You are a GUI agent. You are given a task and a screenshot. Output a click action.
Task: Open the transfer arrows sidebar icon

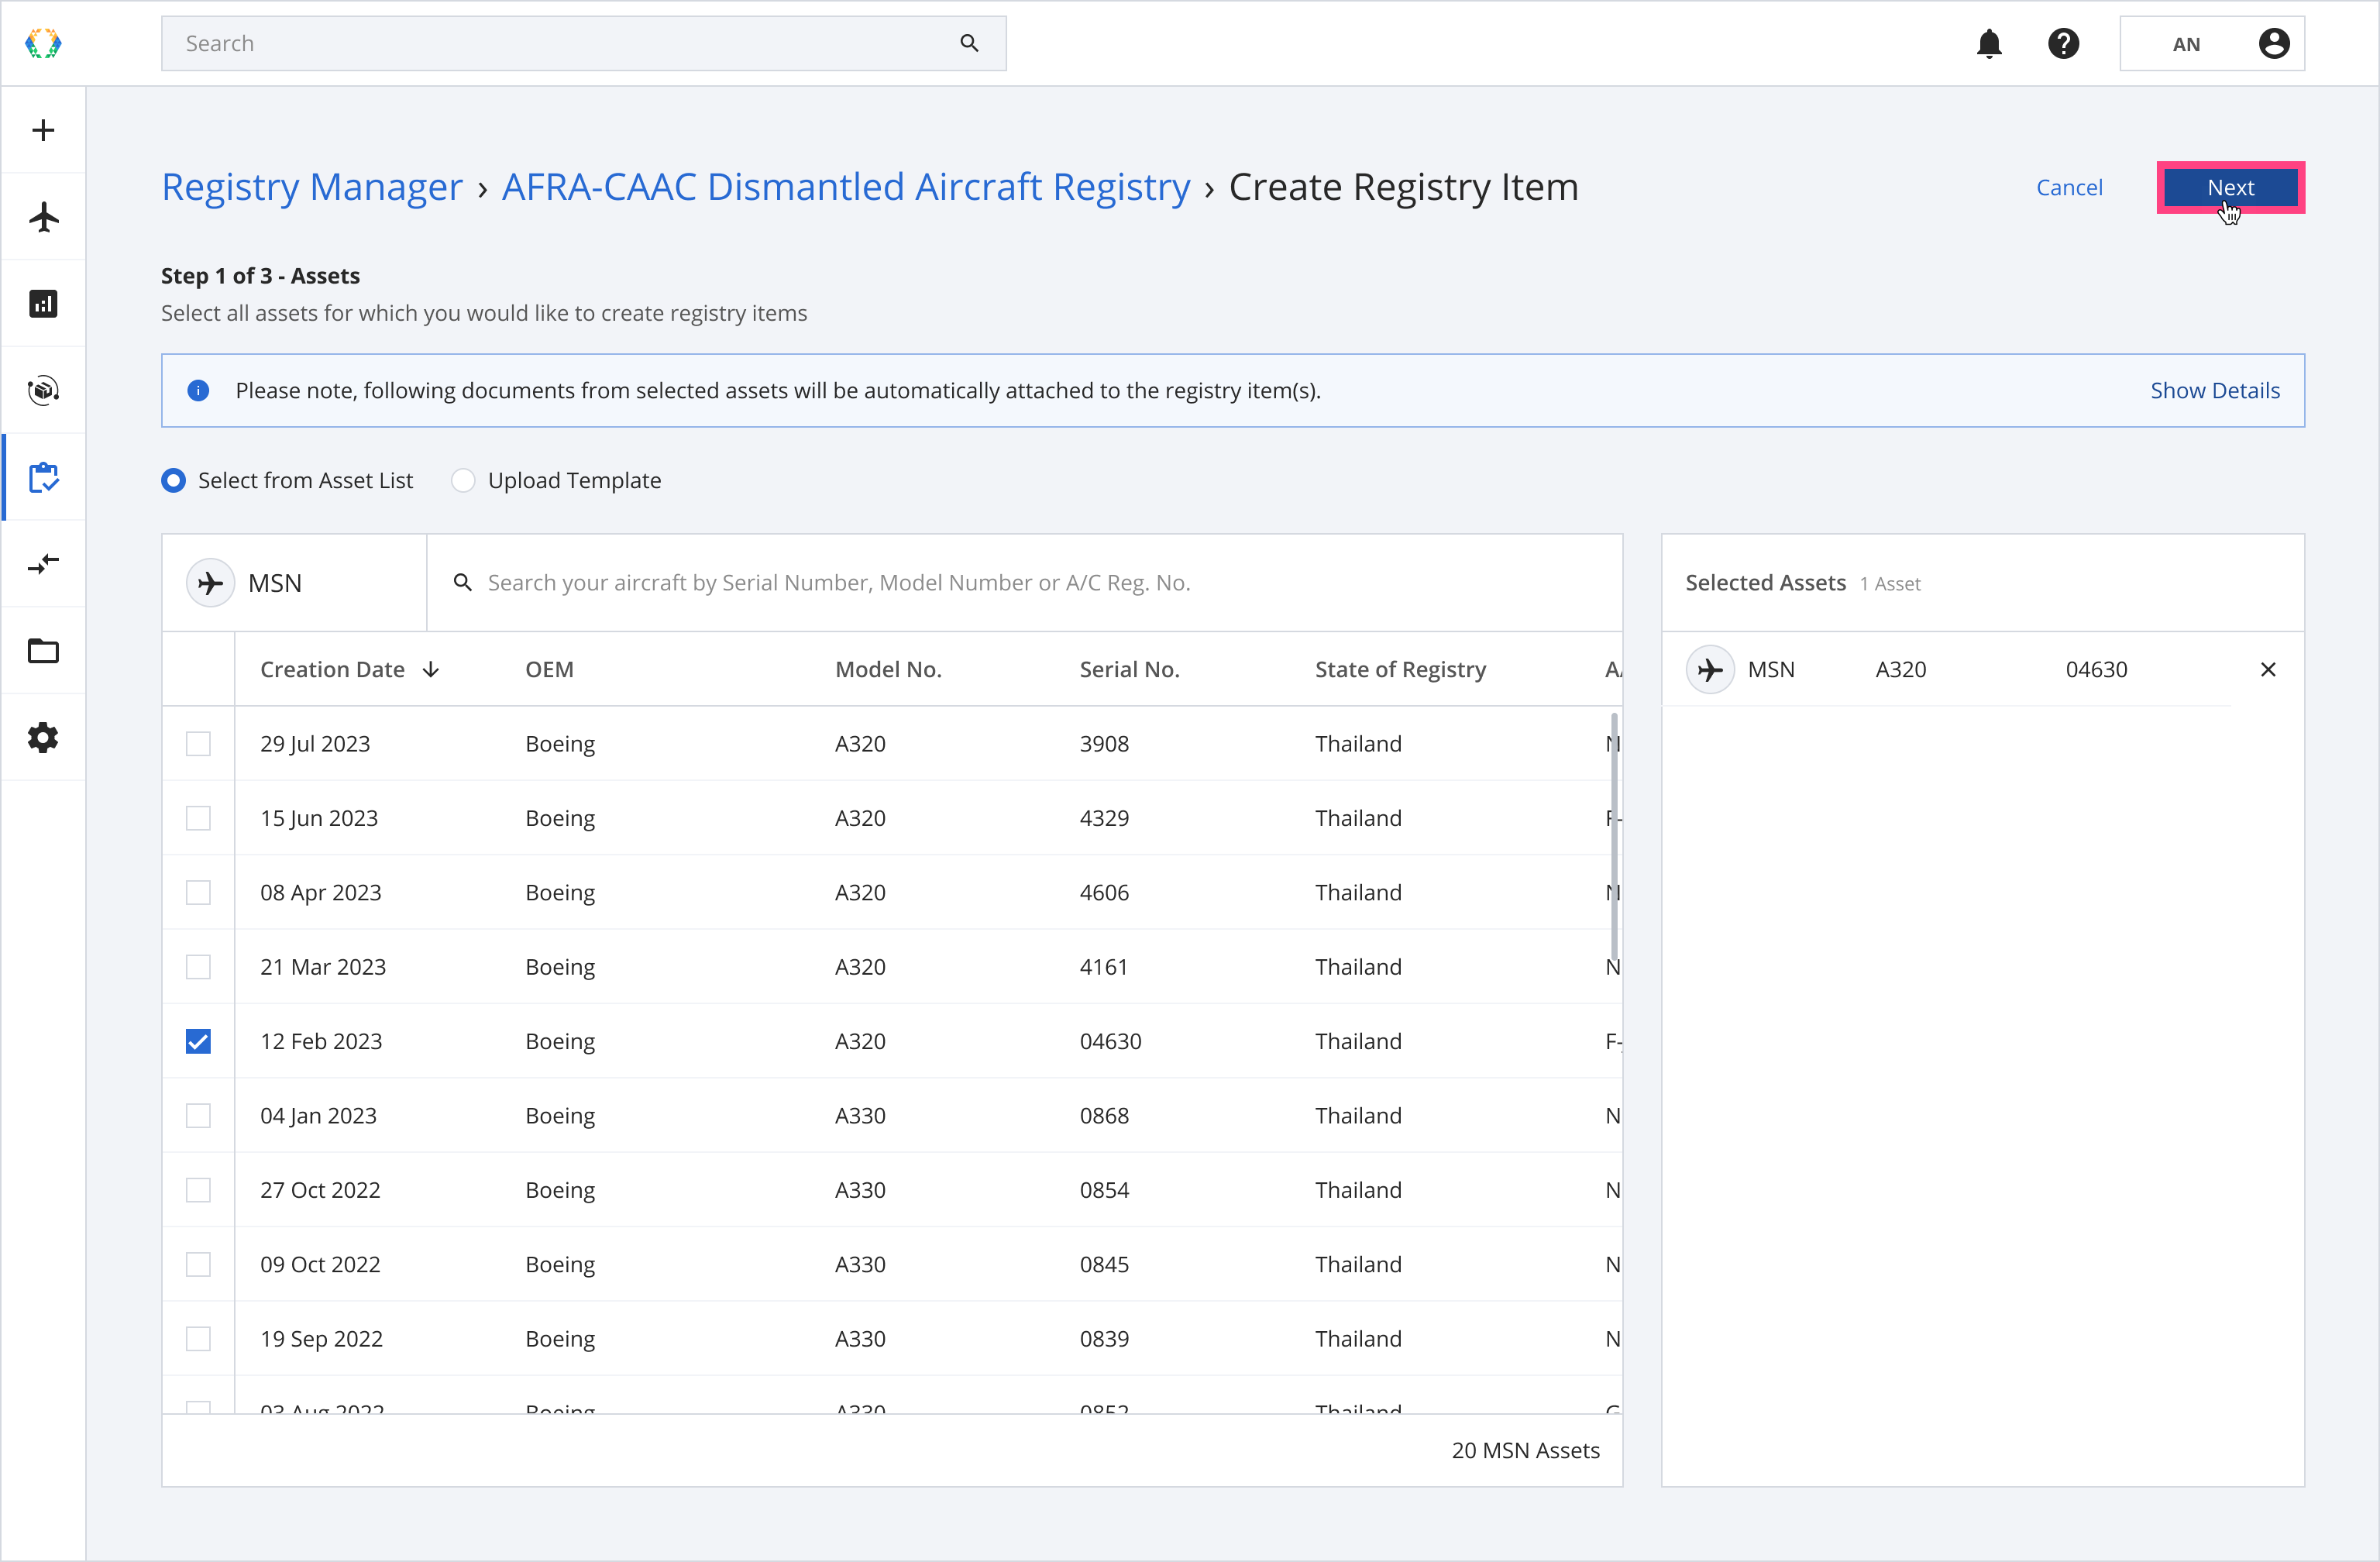point(43,564)
